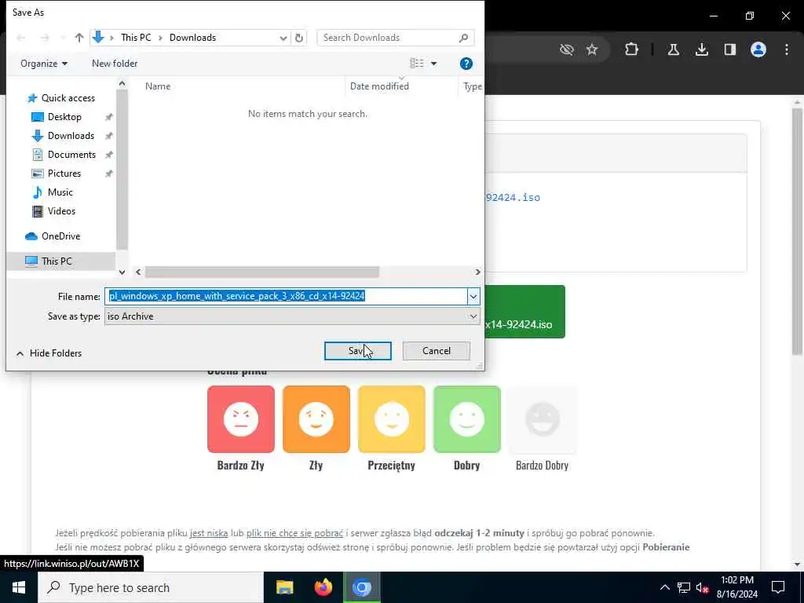Image resolution: width=804 pixels, height=603 pixels.
Task: Click the Chrome taskbar icon
Action: [361, 587]
